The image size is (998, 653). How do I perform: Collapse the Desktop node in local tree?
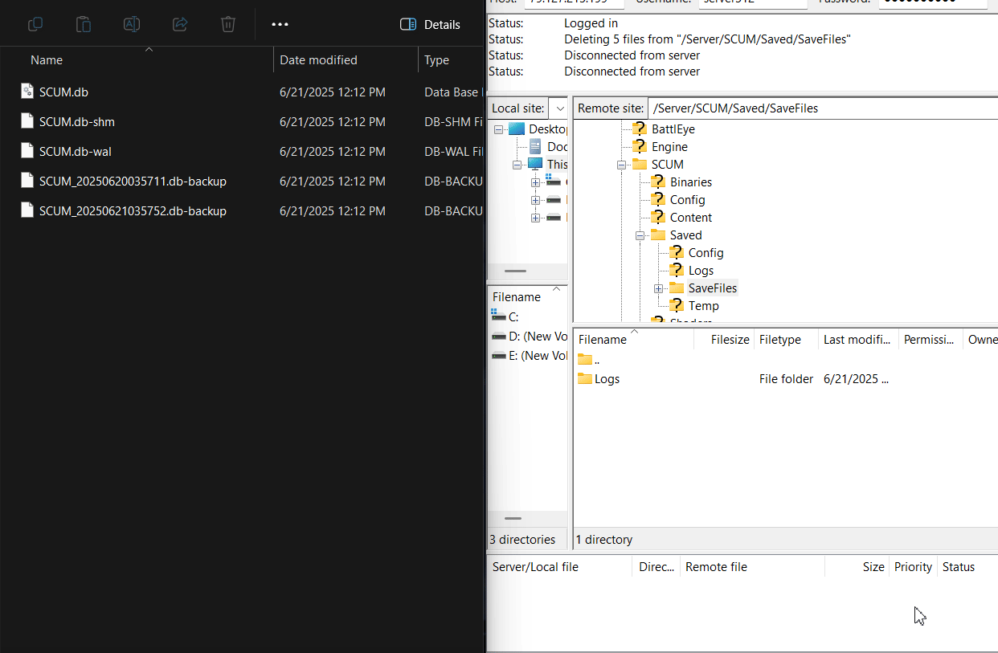[498, 129]
